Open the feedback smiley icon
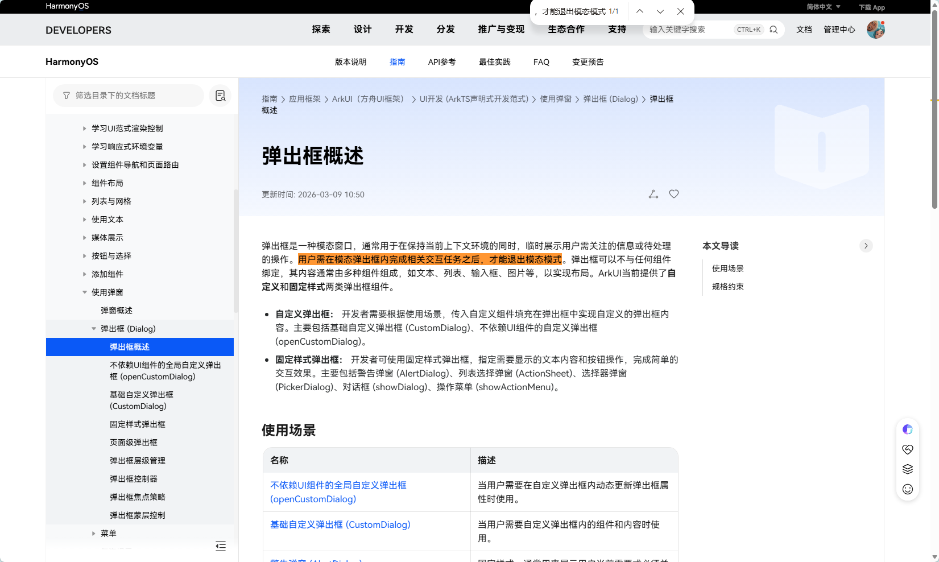 [x=908, y=489]
